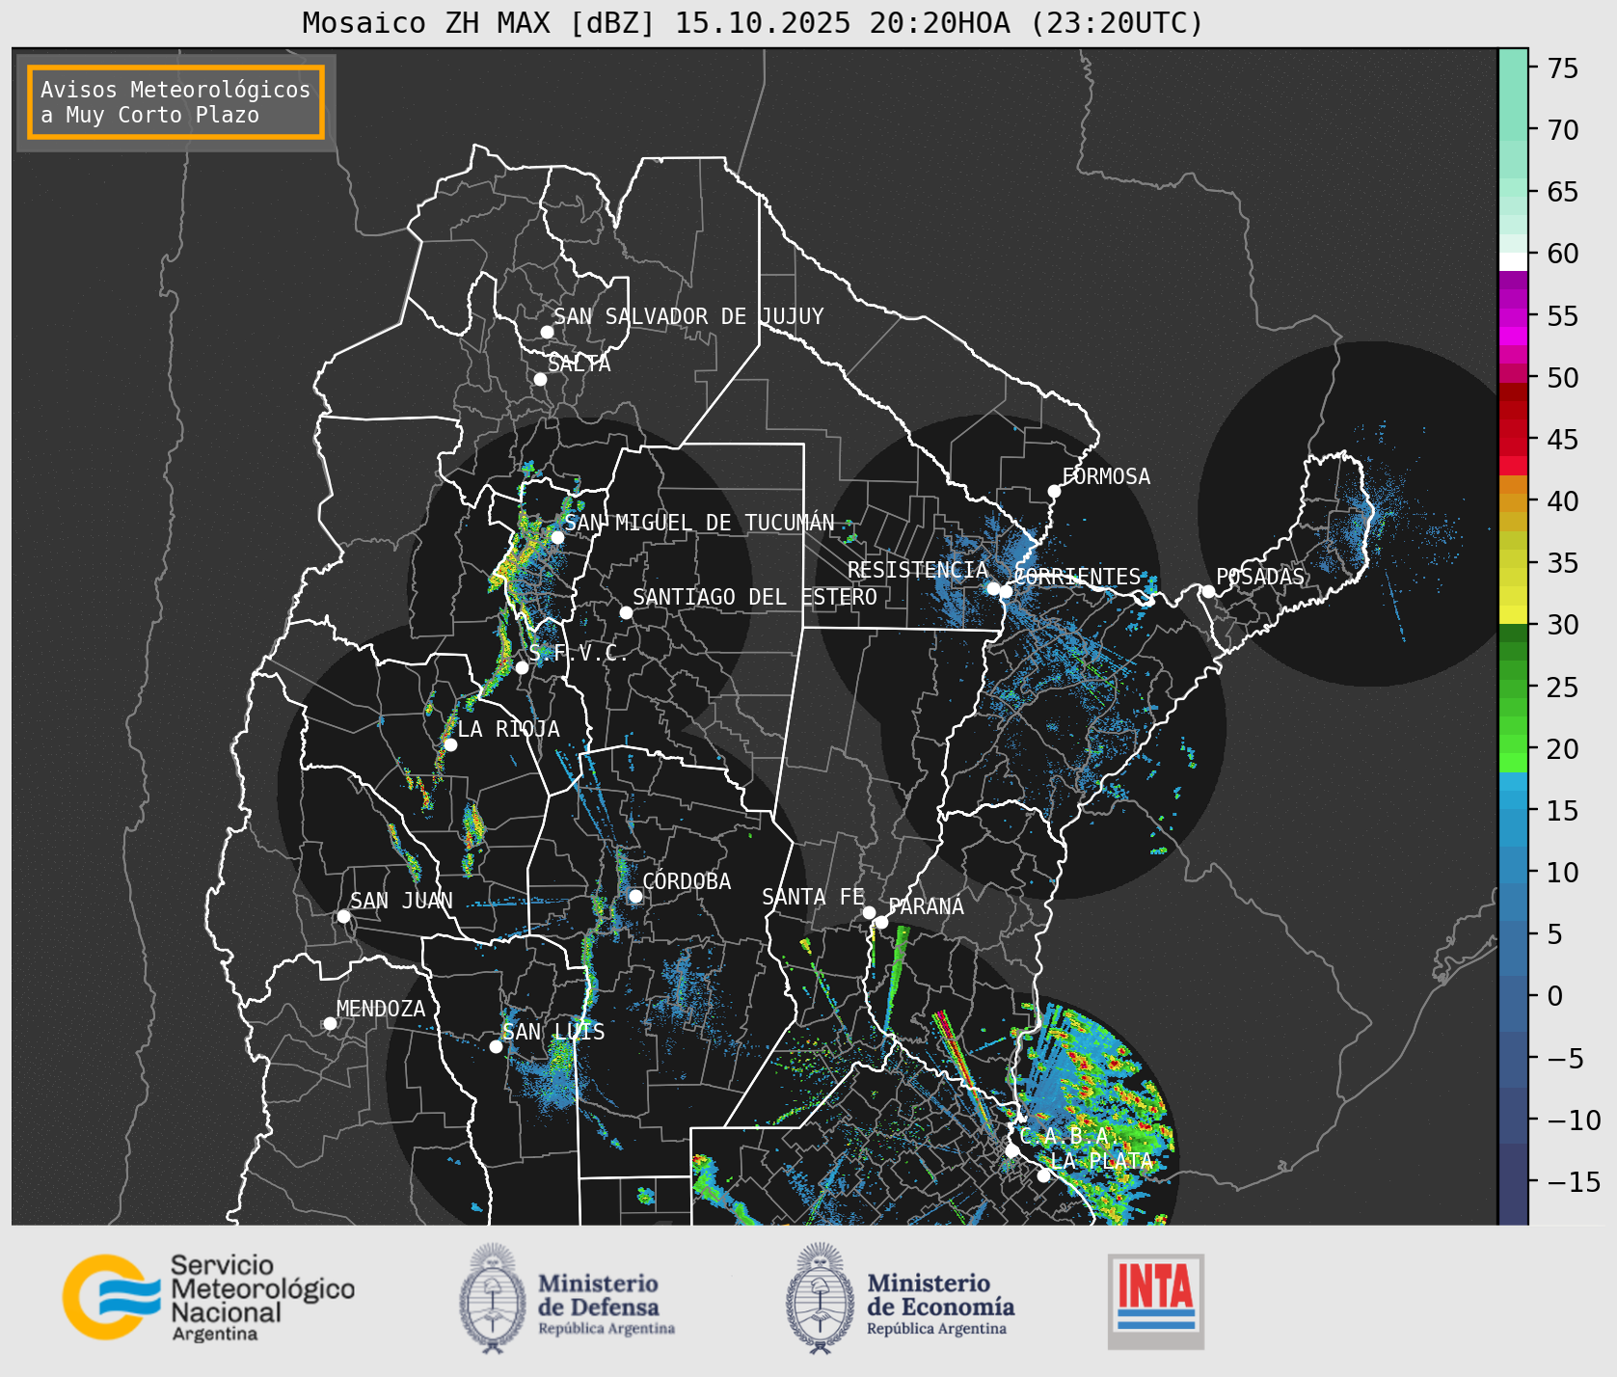
Task: Select the S.F.V.C. city marker
Action: [x=522, y=667]
